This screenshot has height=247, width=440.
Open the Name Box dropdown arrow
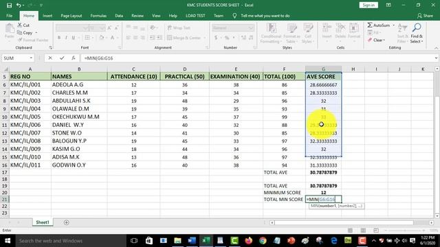[31, 58]
